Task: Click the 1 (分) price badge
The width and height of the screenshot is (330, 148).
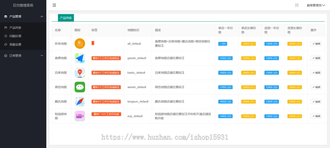Action: pyautogui.click(x=222, y=43)
